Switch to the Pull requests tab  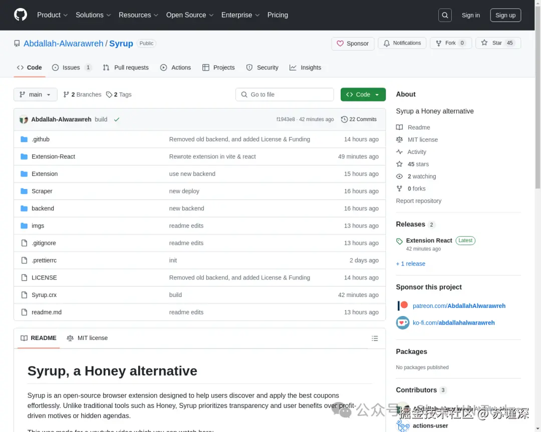pos(126,67)
